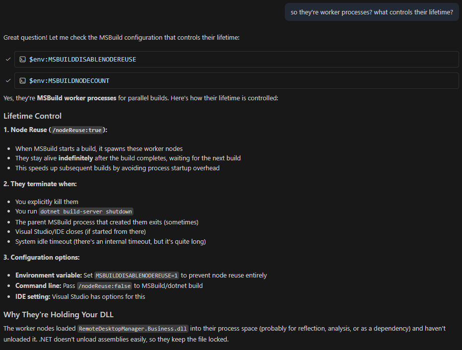This screenshot has width=462, height=350.
Task: Click the checkmark beside the MSBUILDNODECOUNT command
Action: tap(8, 80)
